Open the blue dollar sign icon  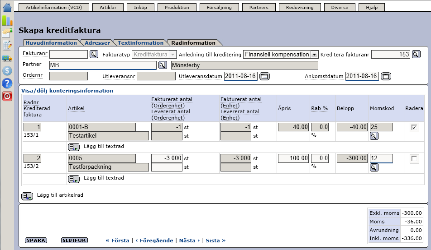point(7,71)
